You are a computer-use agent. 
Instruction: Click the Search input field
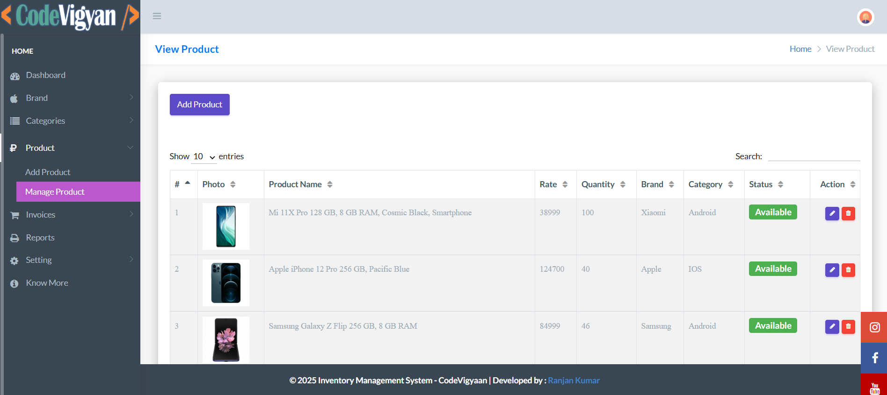(814, 156)
